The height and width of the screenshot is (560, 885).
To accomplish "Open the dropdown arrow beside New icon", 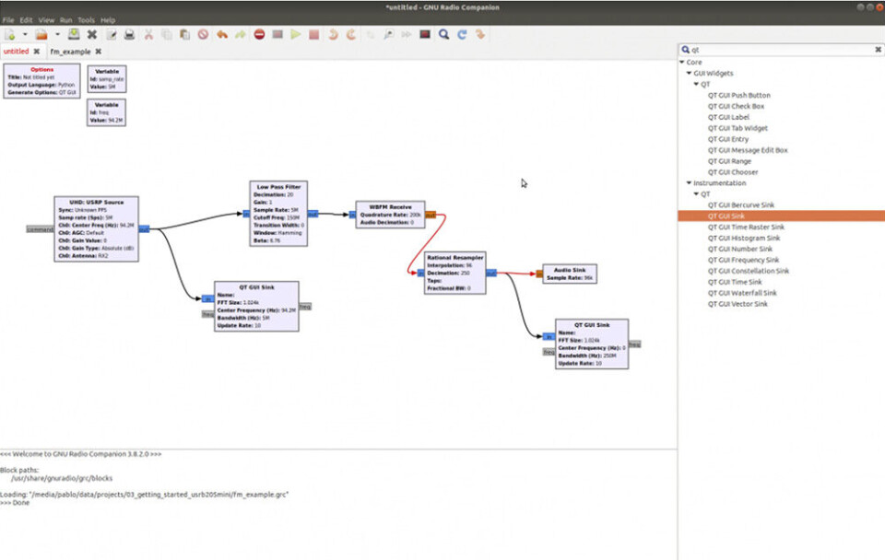I will point(25,34).
